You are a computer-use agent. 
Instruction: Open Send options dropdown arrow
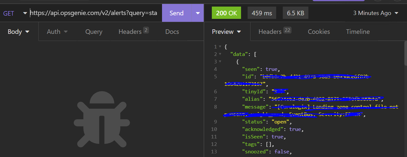pyautogui.click(x=198, y=13)
